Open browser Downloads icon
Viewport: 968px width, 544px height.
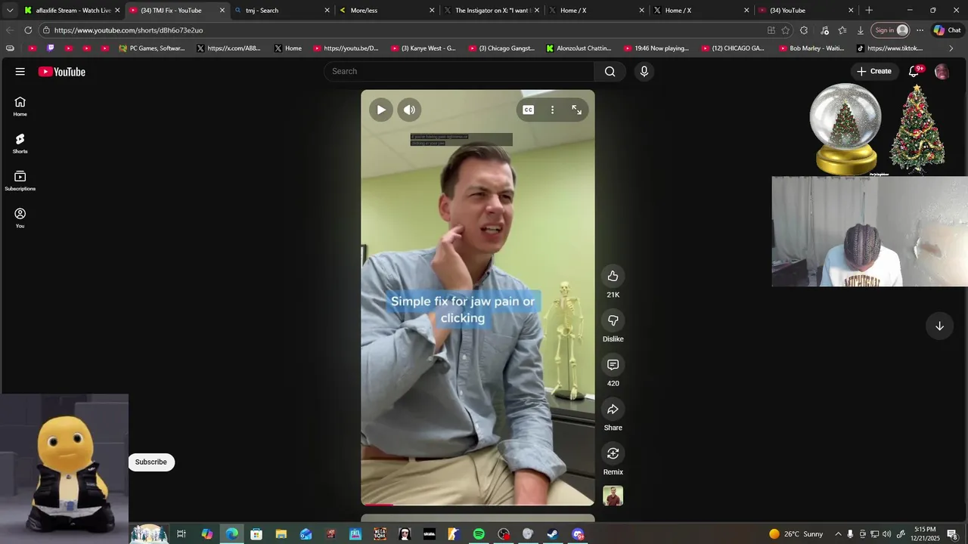pyautogui.click(x=861, y=30)
